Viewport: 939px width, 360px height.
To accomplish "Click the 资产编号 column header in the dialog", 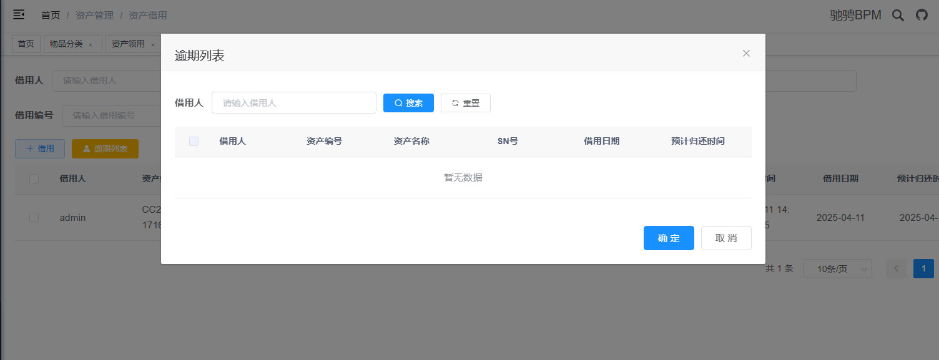I will point(324,141).
